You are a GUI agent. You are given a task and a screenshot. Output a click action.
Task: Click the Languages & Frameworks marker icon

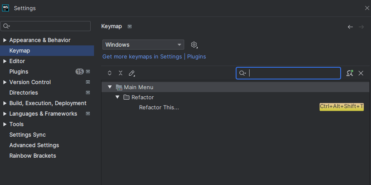(x=88, y=114)
